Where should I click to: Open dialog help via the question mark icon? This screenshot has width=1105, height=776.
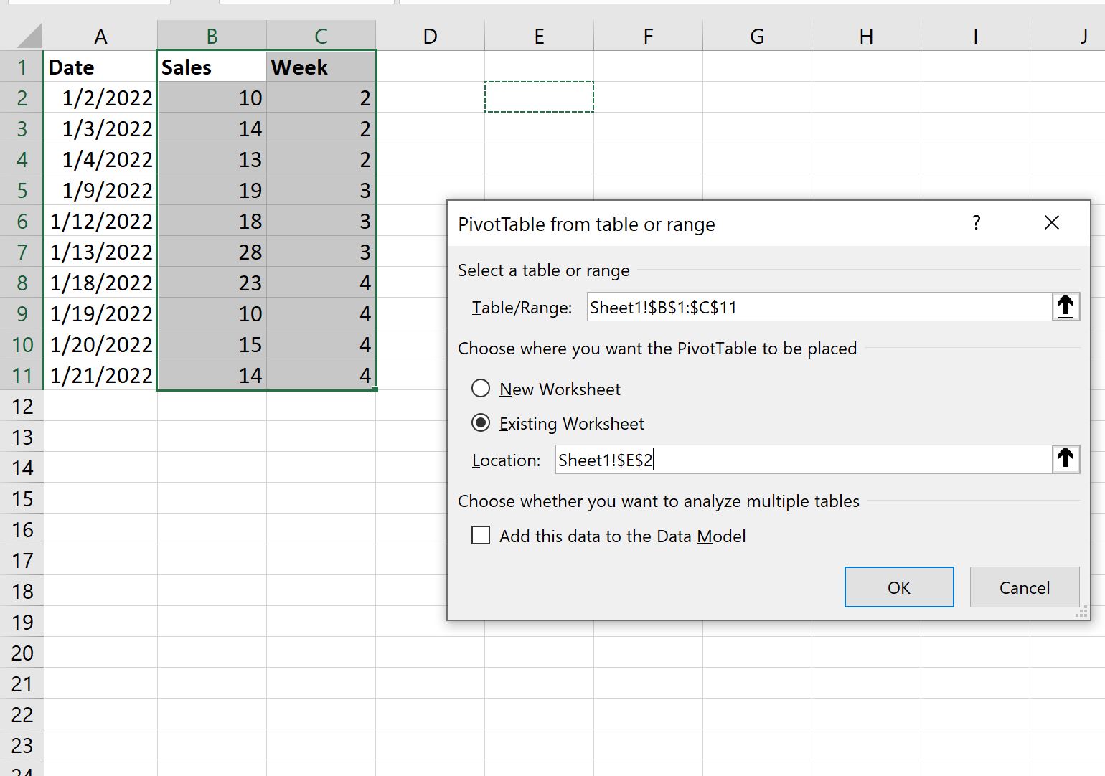tap(976, 223)
